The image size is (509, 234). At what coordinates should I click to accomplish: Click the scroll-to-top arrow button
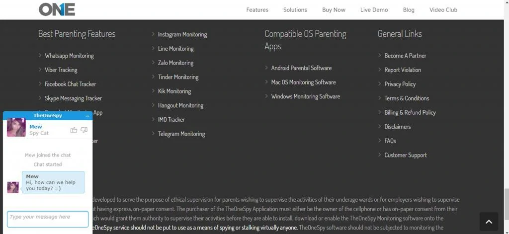click(488, 222)
